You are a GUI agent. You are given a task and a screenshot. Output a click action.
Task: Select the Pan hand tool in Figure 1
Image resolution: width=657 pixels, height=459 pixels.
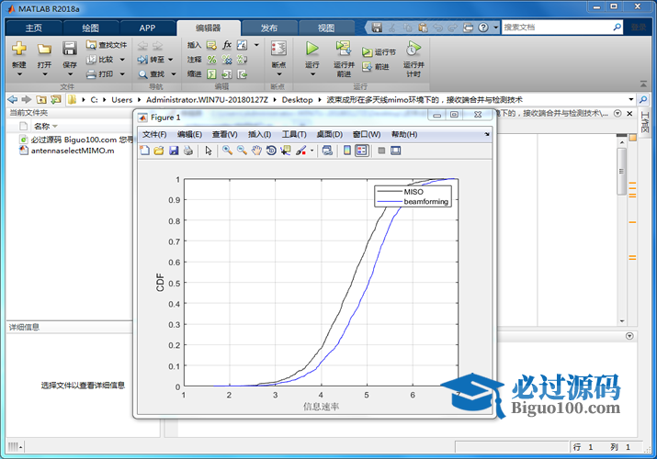(256, 151)
